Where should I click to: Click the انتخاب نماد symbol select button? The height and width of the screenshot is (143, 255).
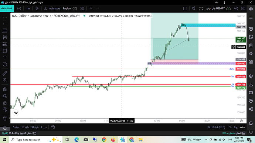point(7,8)
